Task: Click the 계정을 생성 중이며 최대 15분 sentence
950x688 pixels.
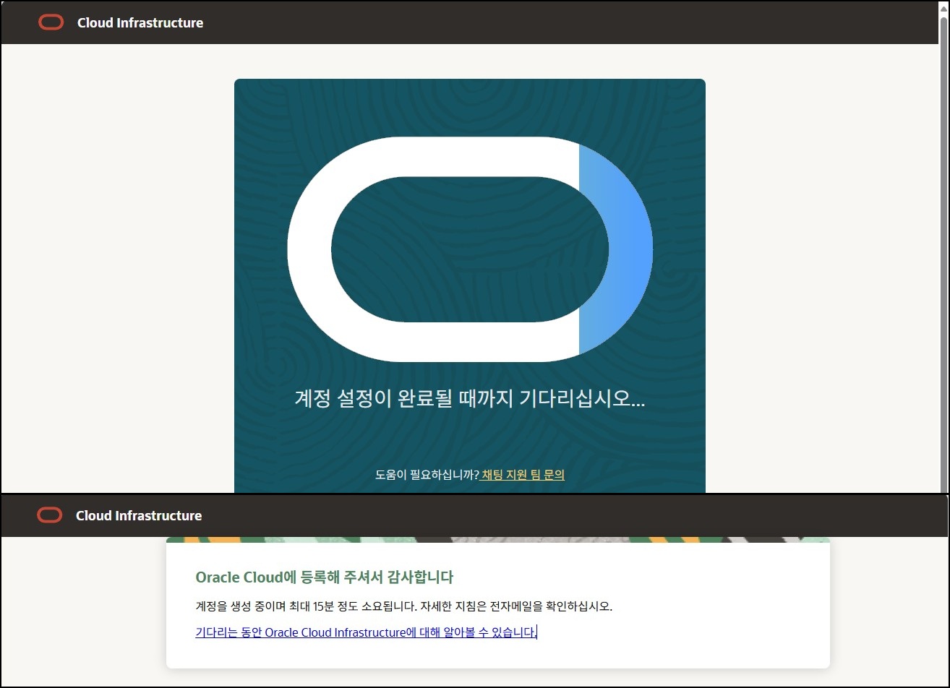Action: point(404,606)
